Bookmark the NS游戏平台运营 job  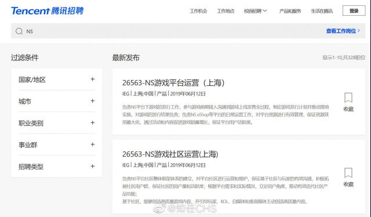pos(348,102)
